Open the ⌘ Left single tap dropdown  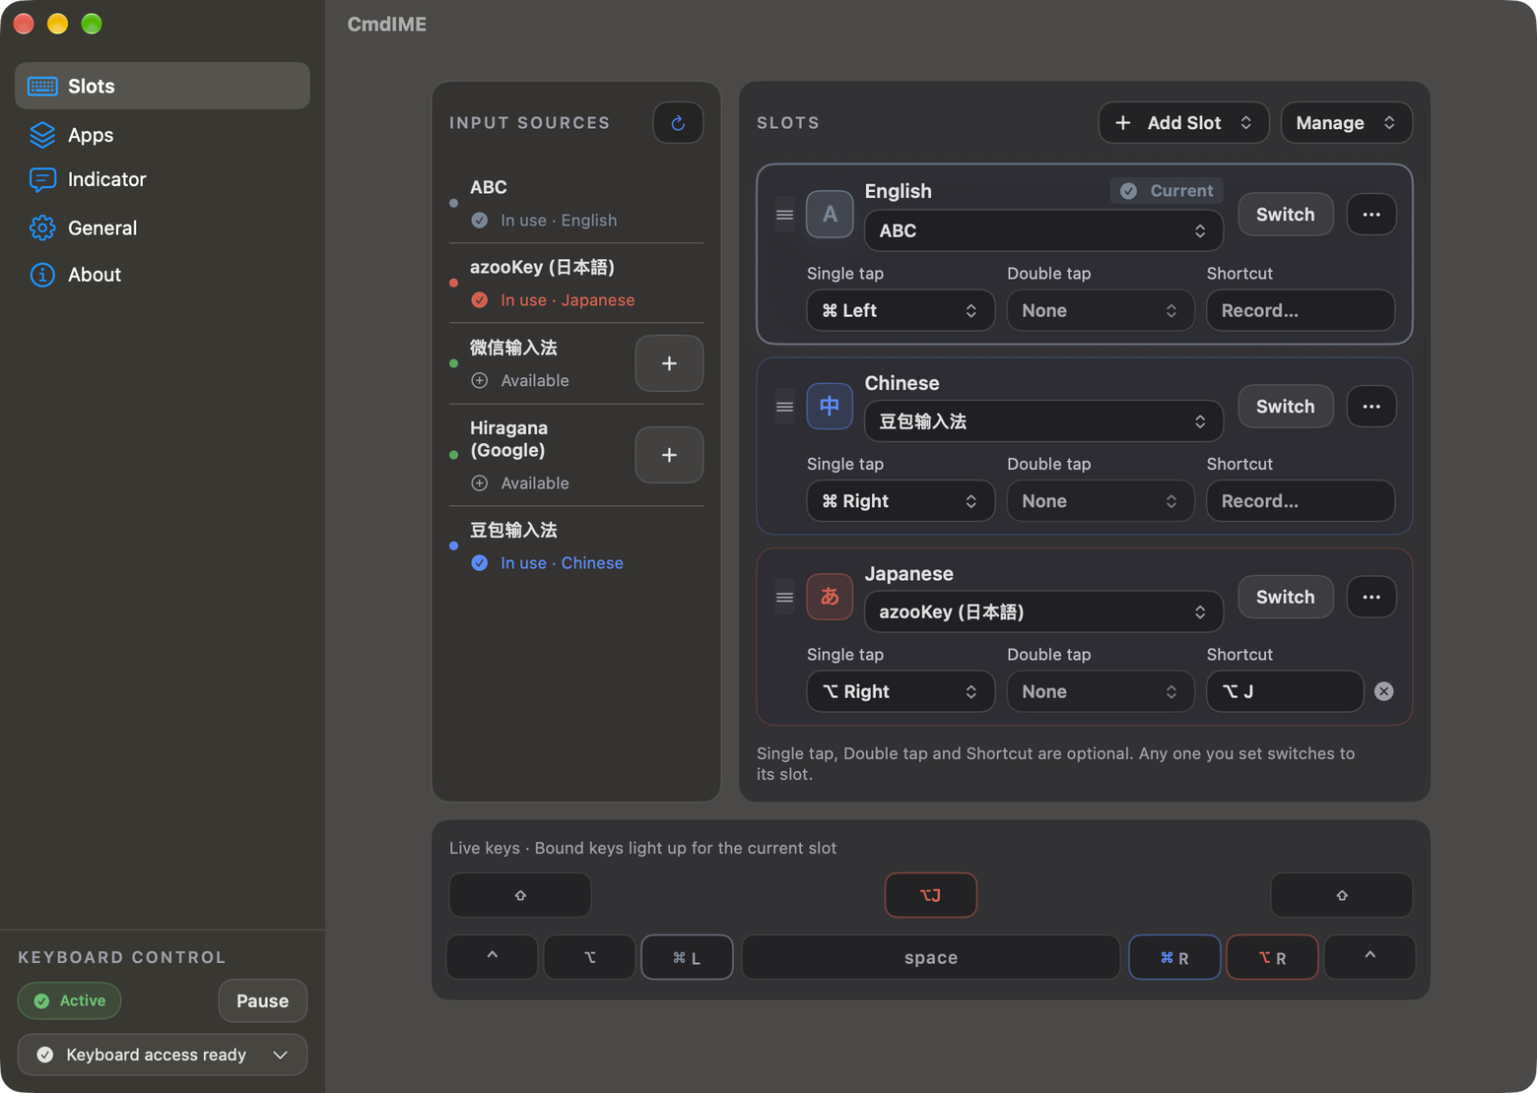tap(901, 310)
